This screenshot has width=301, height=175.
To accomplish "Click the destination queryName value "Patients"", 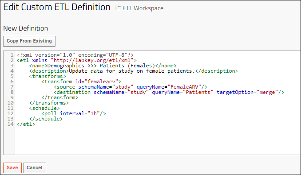I will pos(198,92).
